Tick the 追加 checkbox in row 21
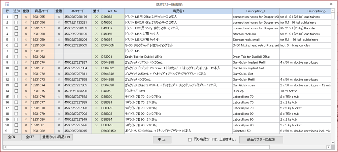 16,131
